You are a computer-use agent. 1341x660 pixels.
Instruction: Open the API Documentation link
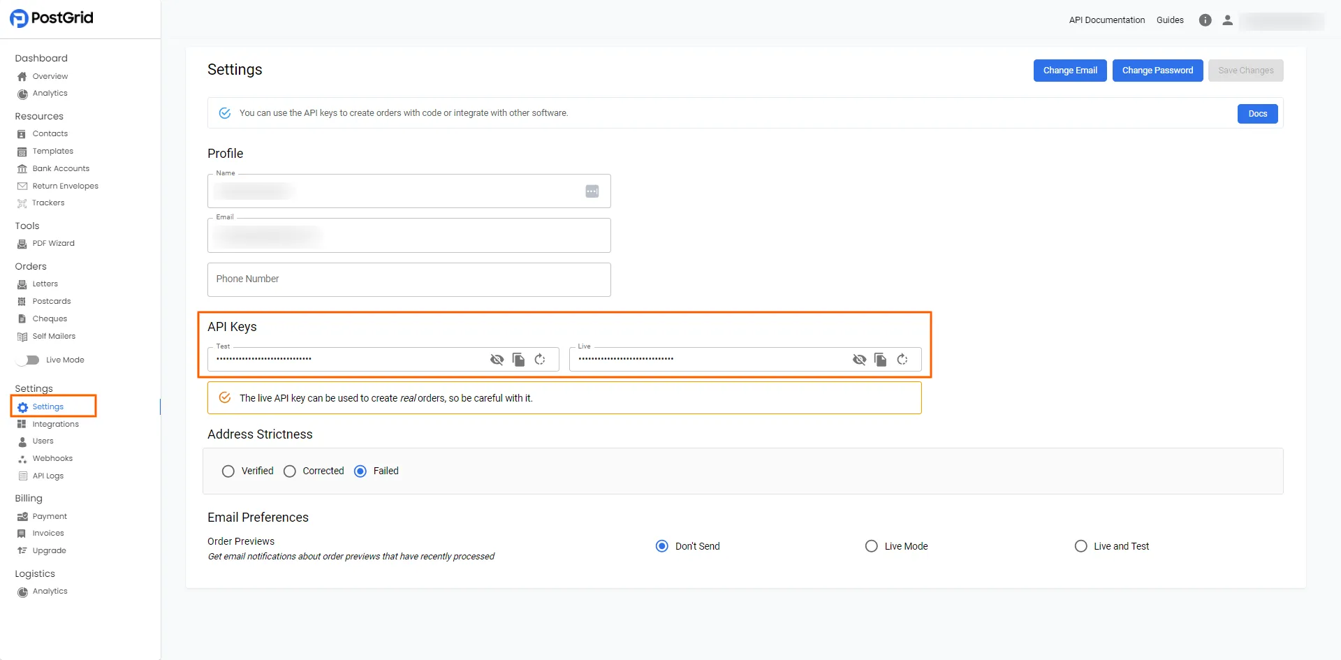coord(1106,20)
